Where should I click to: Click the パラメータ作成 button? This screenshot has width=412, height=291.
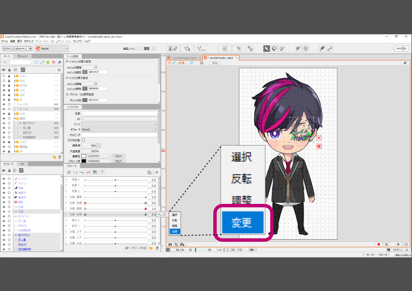(x=136, y=248)
